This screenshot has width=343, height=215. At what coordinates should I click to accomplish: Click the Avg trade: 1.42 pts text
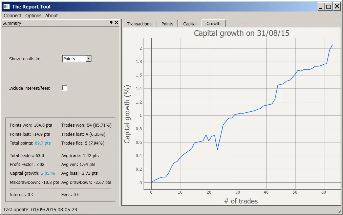click(80, 155)
